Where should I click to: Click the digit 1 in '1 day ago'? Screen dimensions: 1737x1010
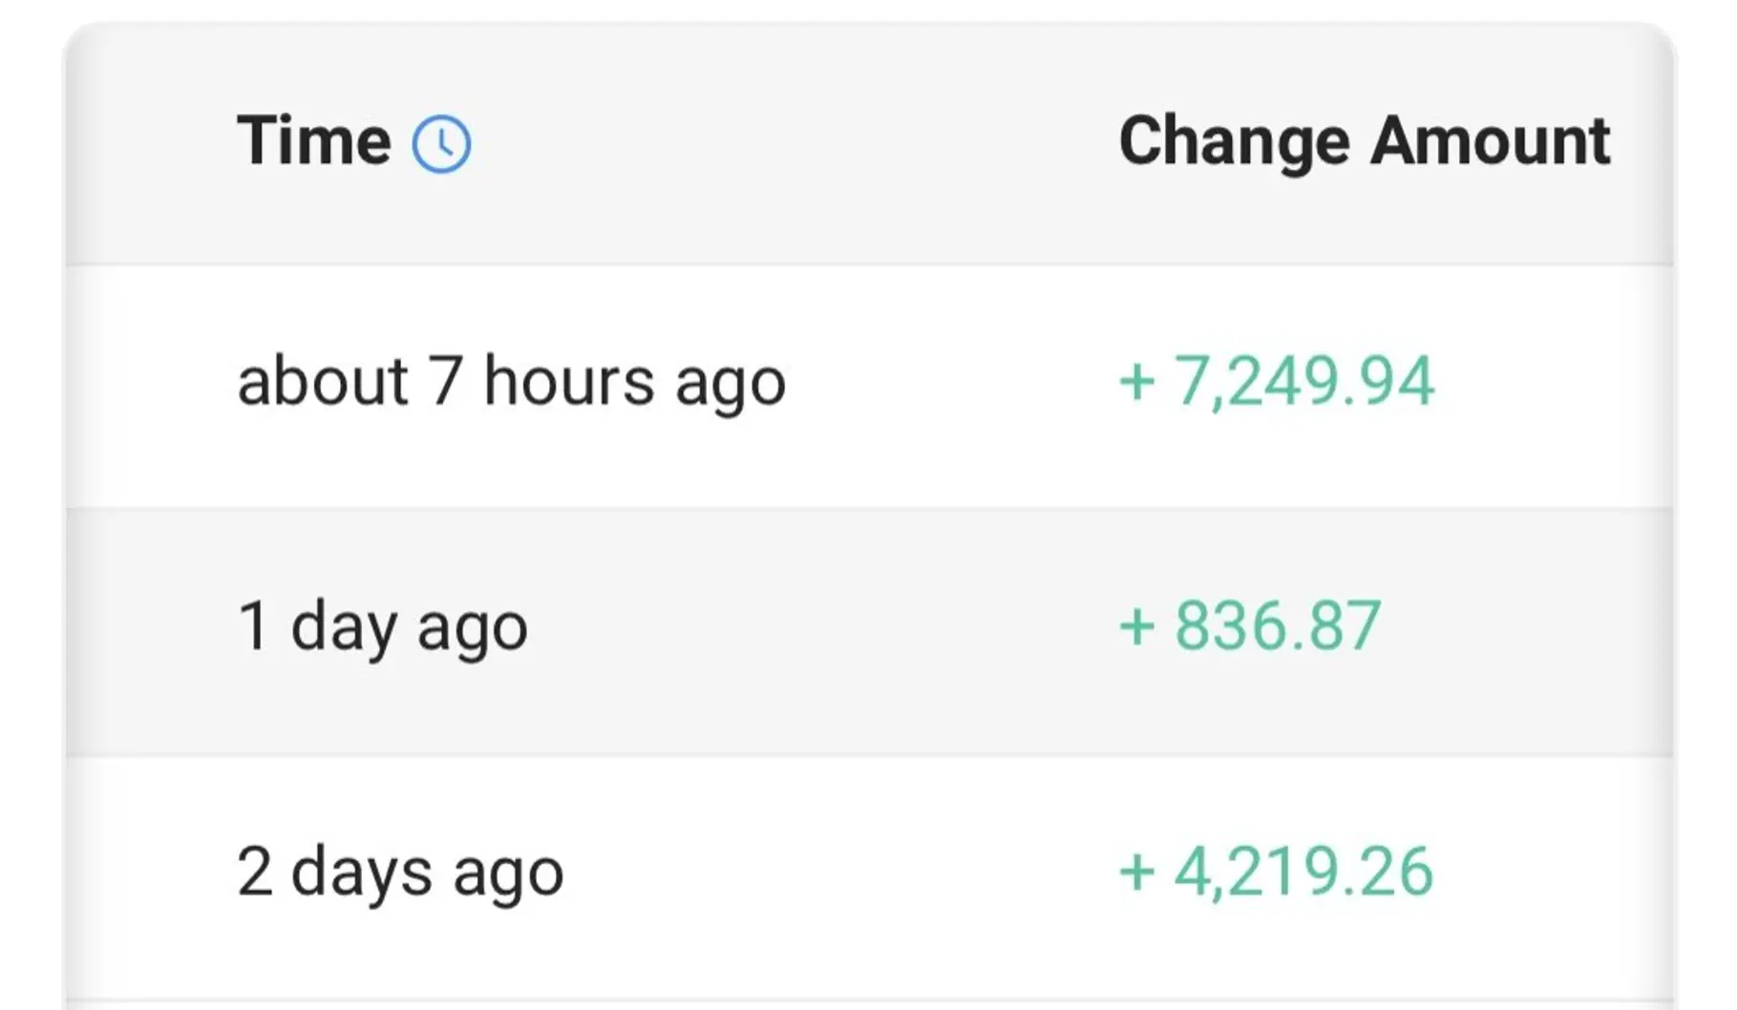253,626
